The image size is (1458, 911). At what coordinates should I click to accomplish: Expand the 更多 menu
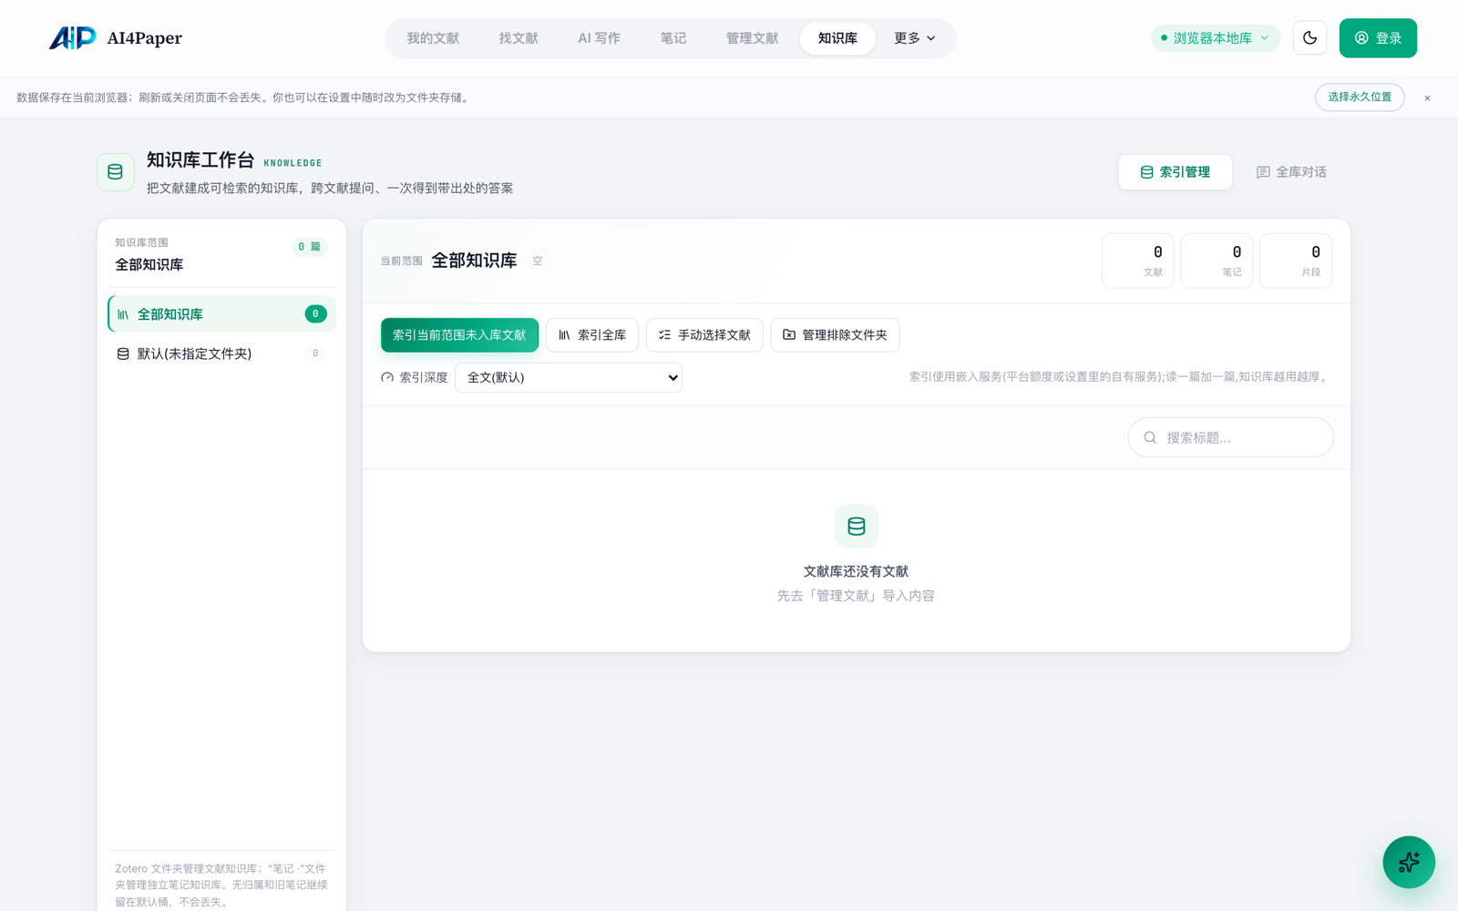[x=914, y=38]
